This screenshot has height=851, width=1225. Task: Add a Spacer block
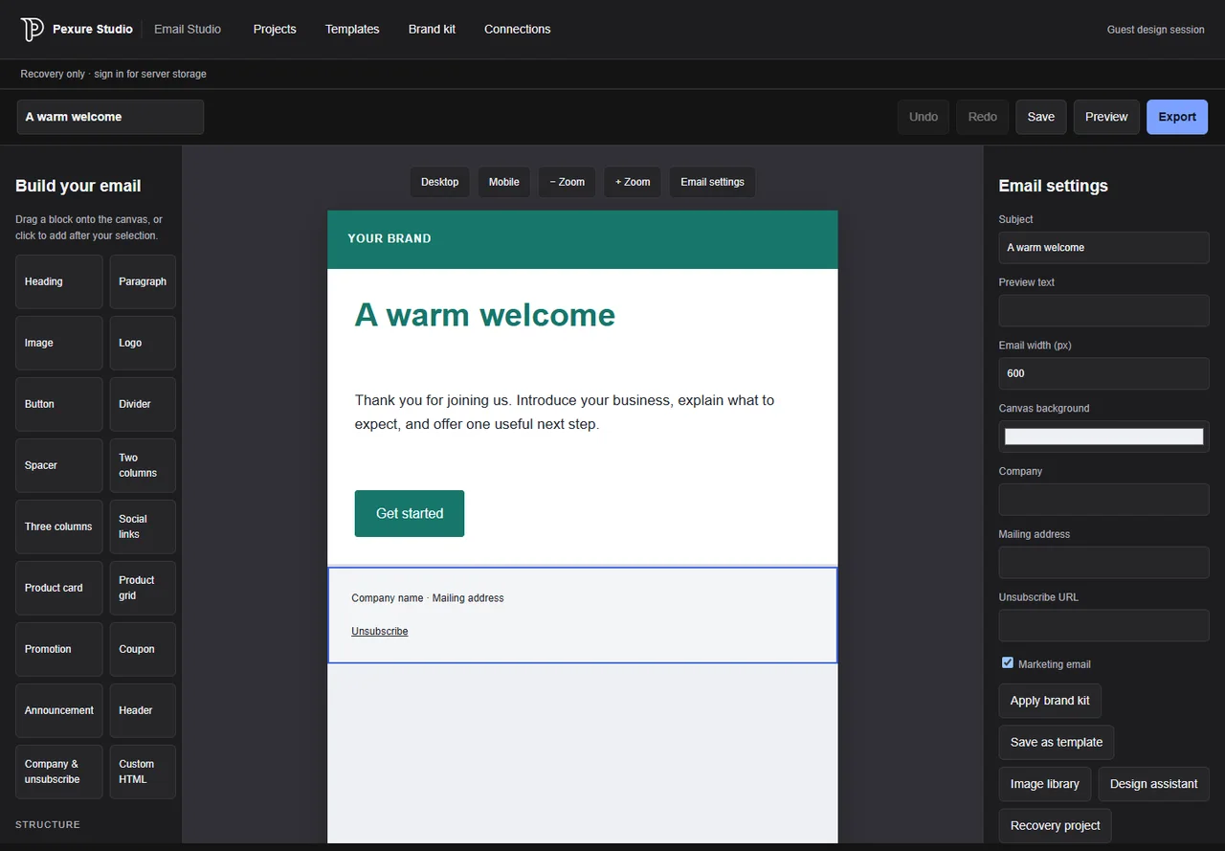[59, 465]
